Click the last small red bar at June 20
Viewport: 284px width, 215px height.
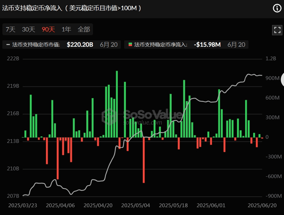262,138
